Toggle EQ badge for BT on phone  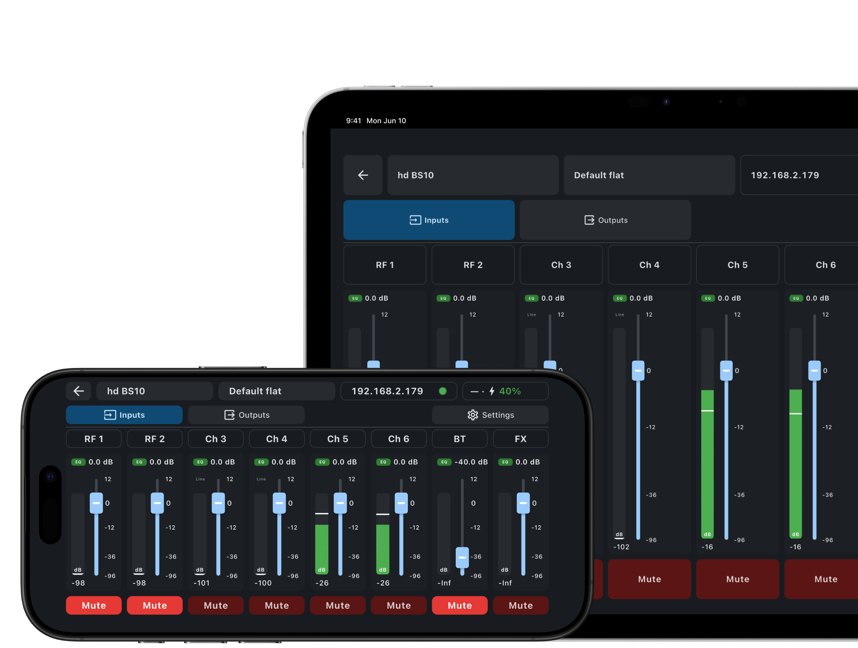coord(444,462)
